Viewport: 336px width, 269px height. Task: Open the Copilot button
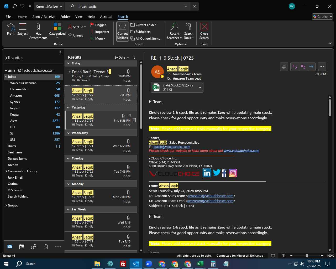[x=322, y=17]
